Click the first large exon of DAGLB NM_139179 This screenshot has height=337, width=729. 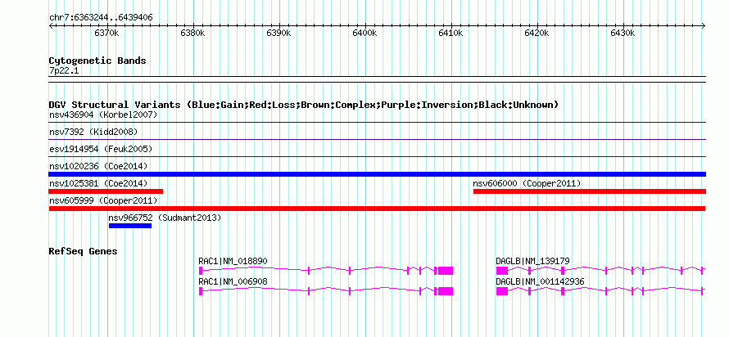tap(501, 271)
